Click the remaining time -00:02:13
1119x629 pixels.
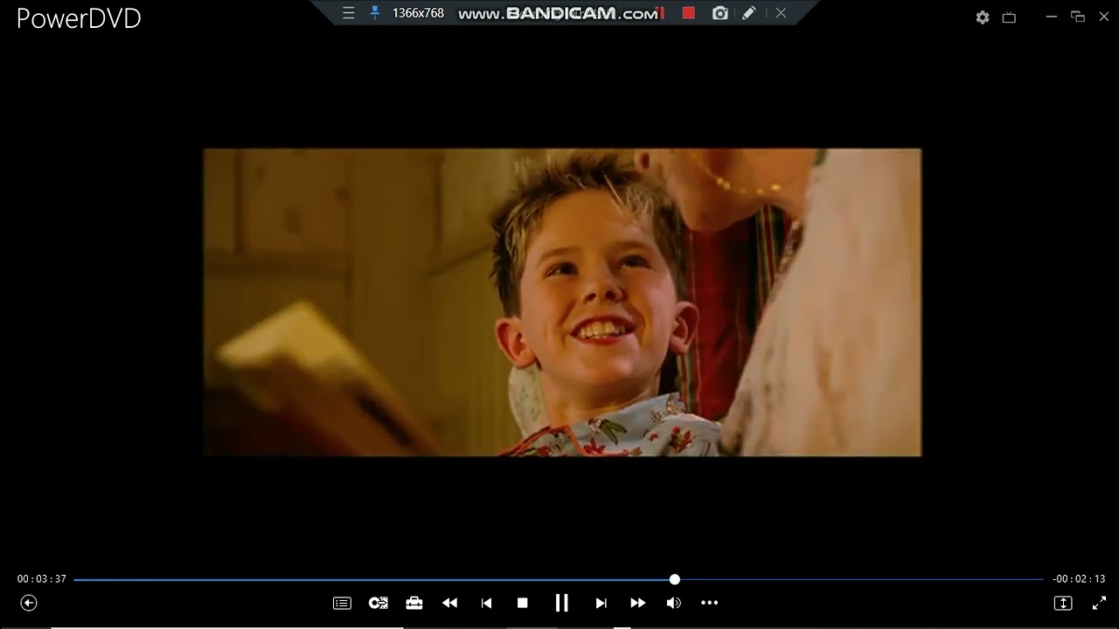pos(1080,579)
